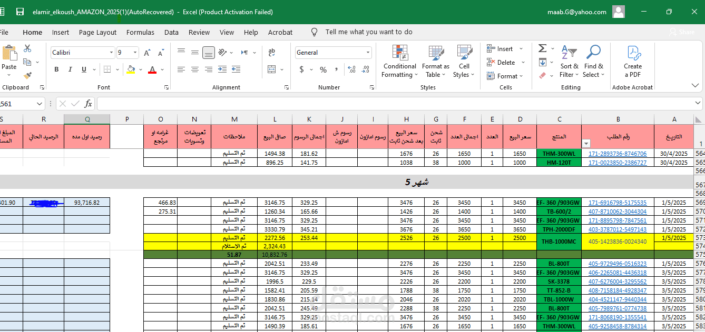Screen dimensions: 705x332
Task: Click the Copy icon in Clipboard
Action: (x=27, y=62)
